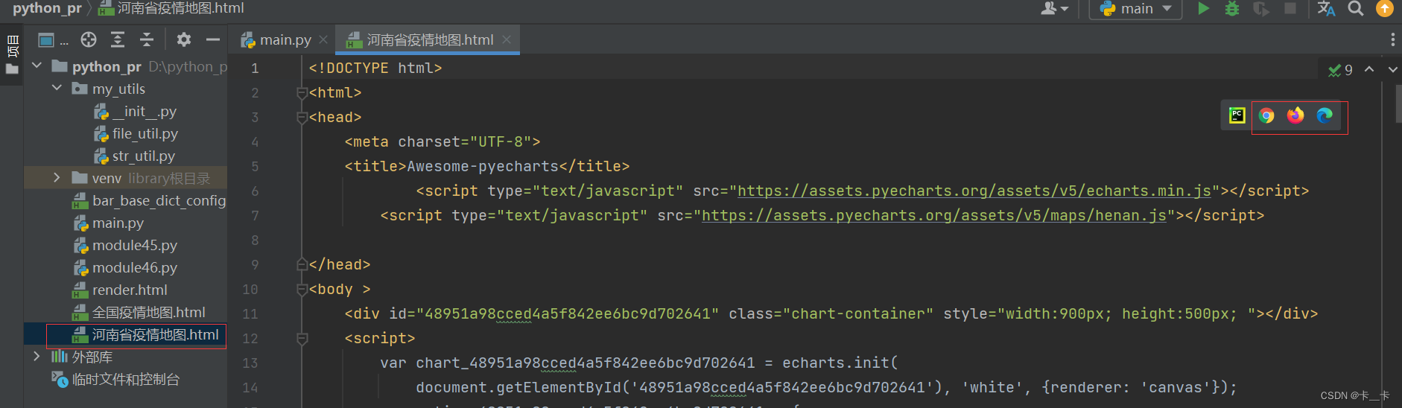Select file_util.py in project tree
This screenshot has width=1402, height=408.
pyautogui.click(x=136, y=133)
